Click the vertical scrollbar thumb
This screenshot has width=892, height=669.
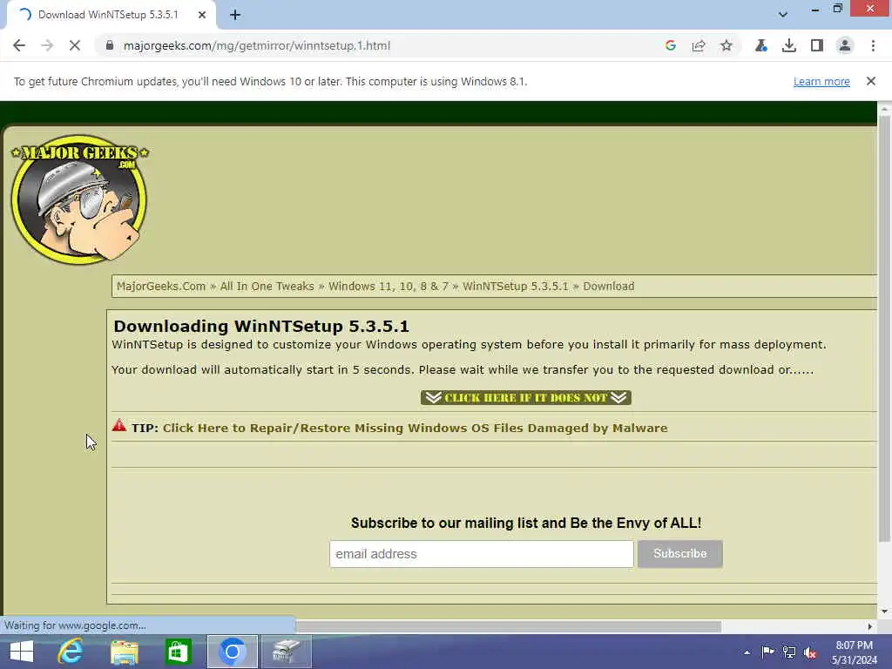pyautogui.click(x=885, y=328)
